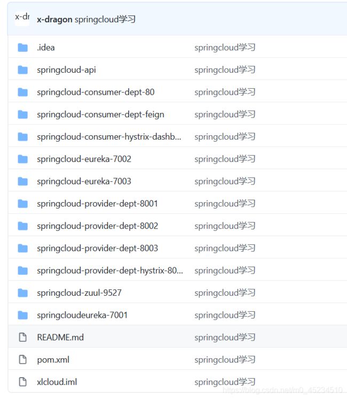
Task: Open commit message in the pom.xml row
Action: [x=225, y=360]
